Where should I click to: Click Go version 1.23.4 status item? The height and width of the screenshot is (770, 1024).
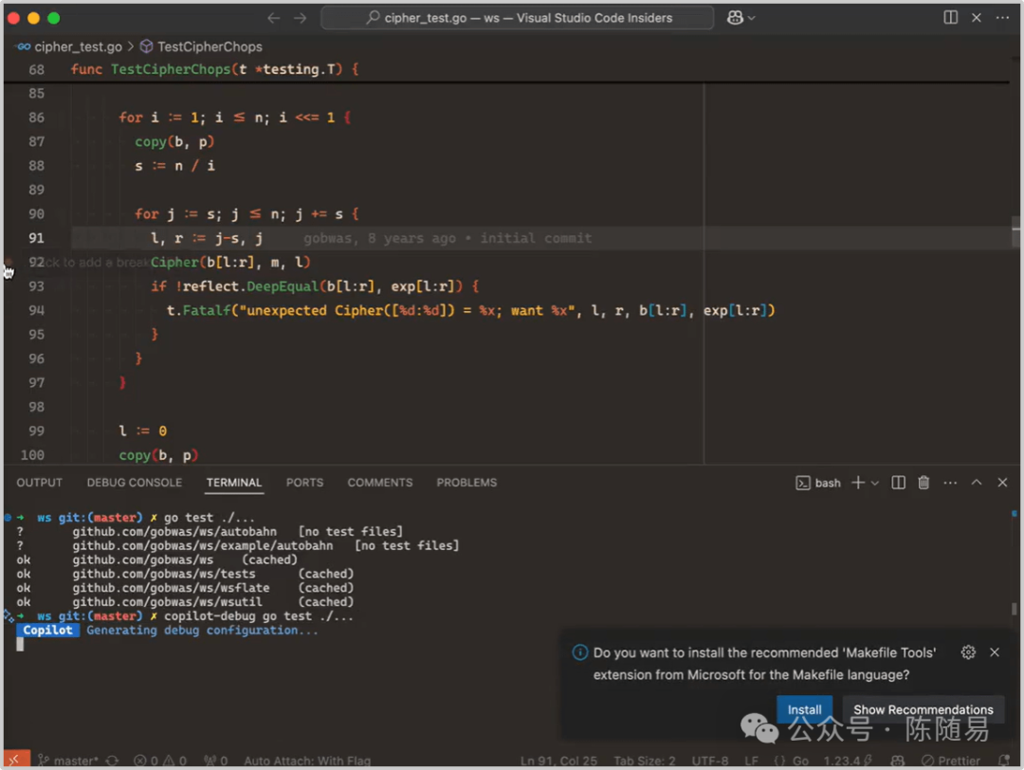[847, 761]
